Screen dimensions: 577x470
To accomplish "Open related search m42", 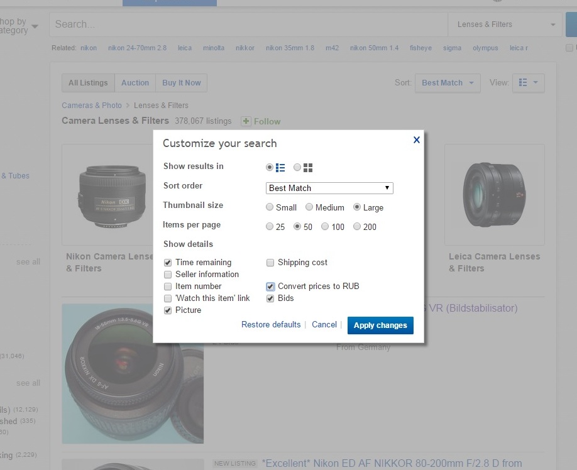I will click(x=332, y=48).
